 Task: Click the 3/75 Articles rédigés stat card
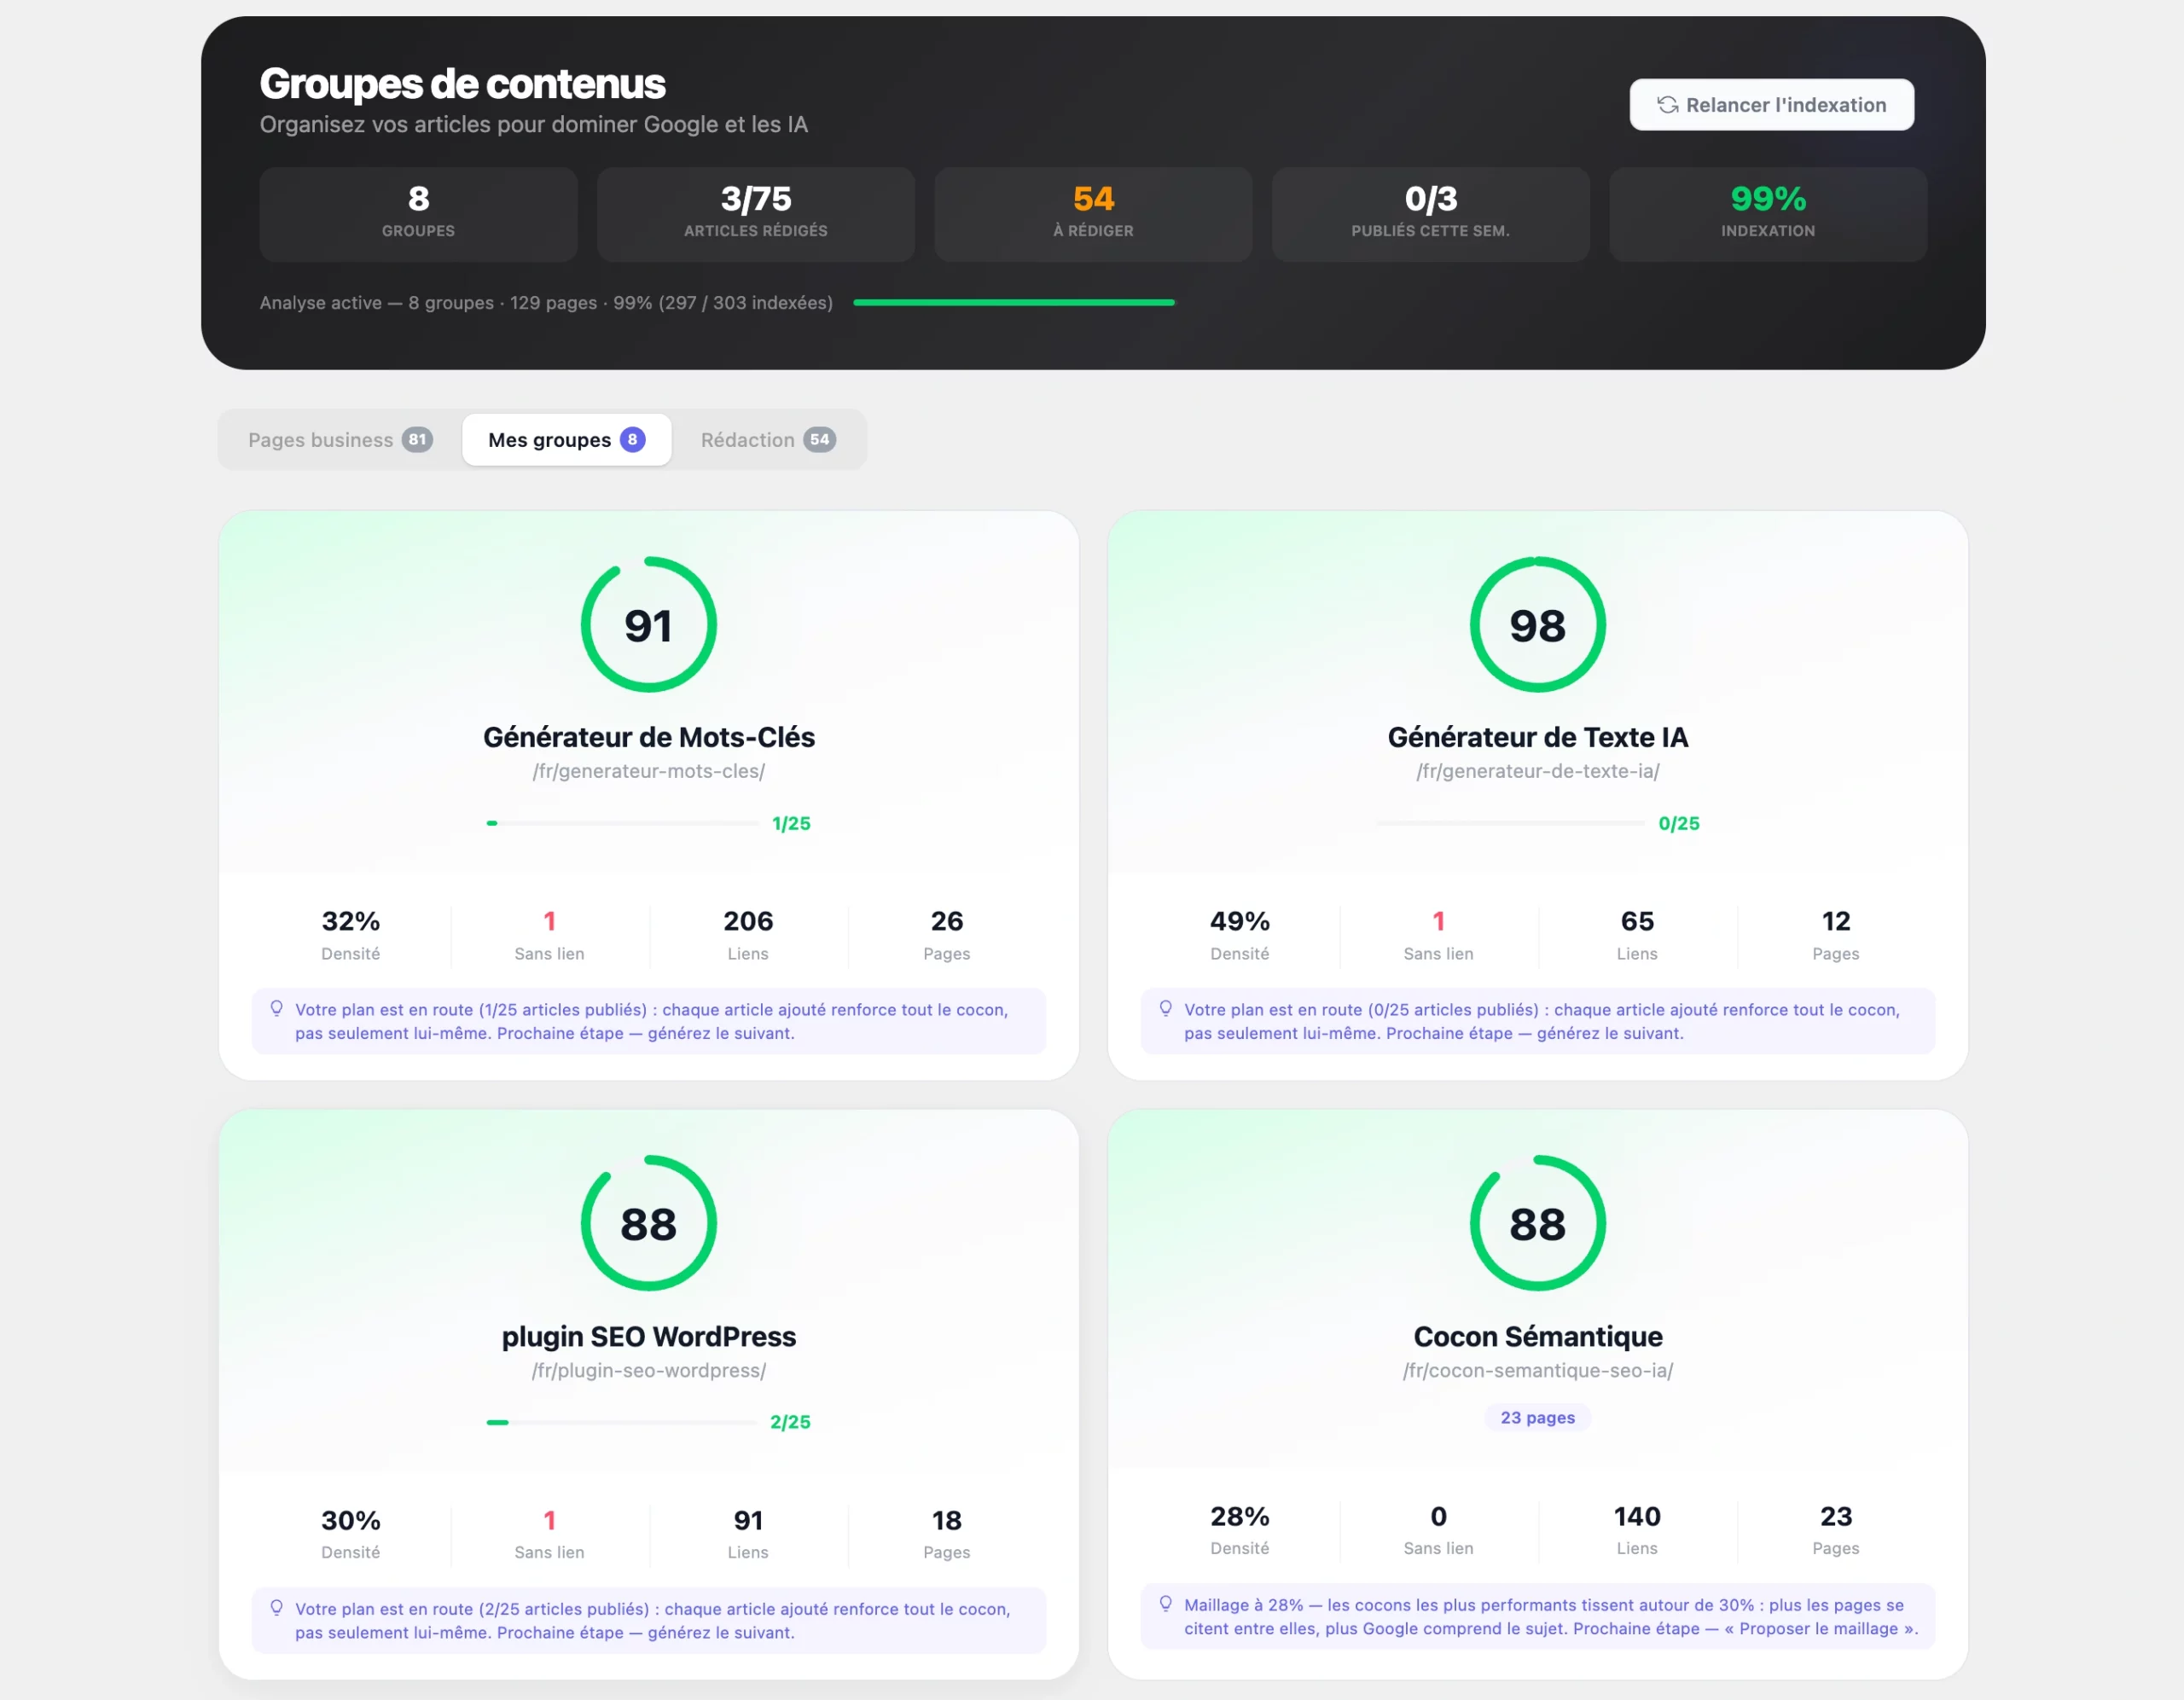[756, 214]
